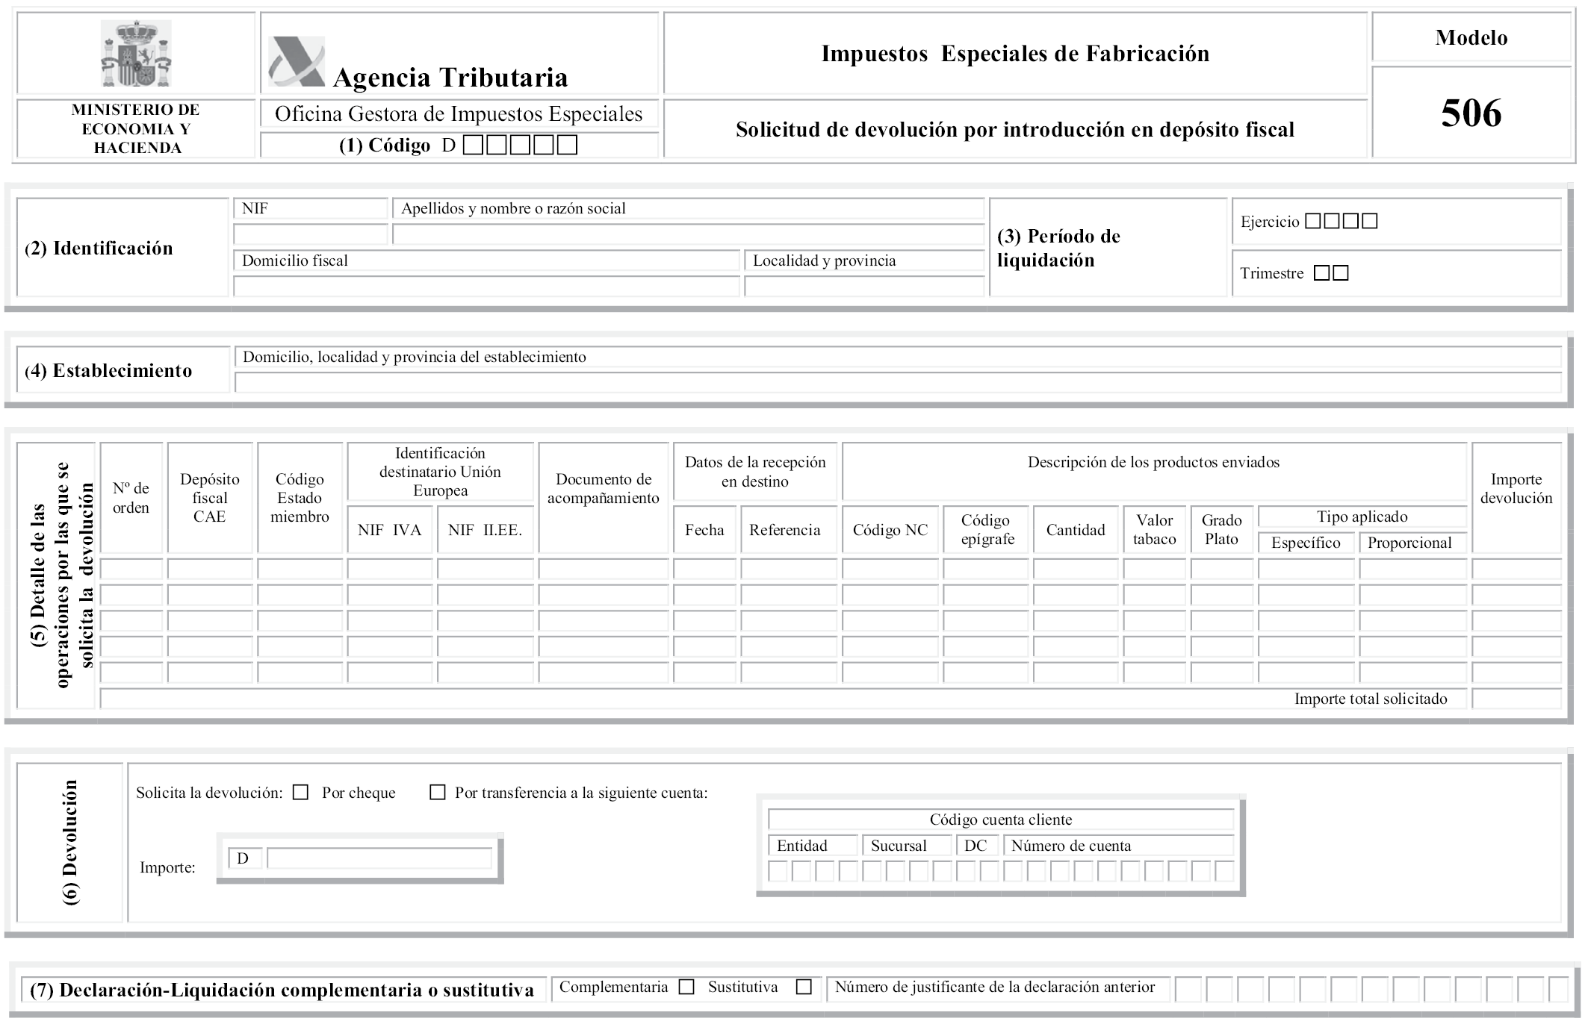Click the Solicita la devolución label
Image resolution: width=1588 pixels, height=1036 pixels.
pyautogui.click(x=209, y=793)
